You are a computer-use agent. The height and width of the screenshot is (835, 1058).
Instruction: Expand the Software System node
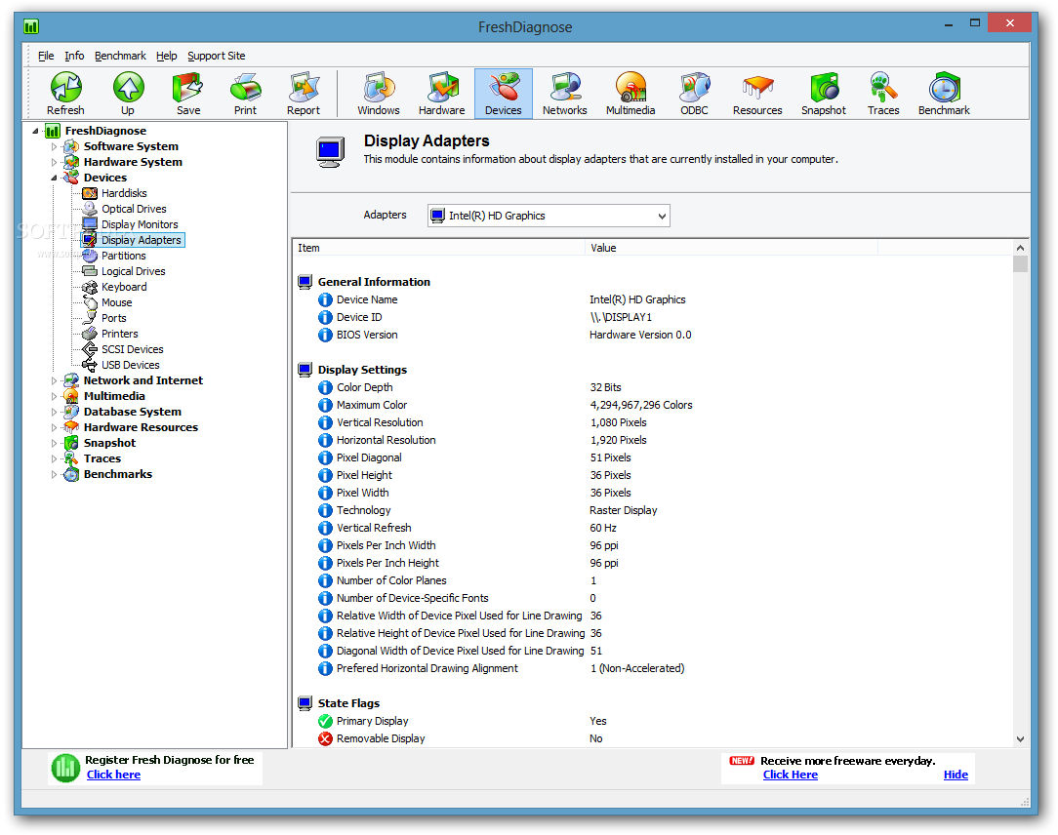(55, 146)
